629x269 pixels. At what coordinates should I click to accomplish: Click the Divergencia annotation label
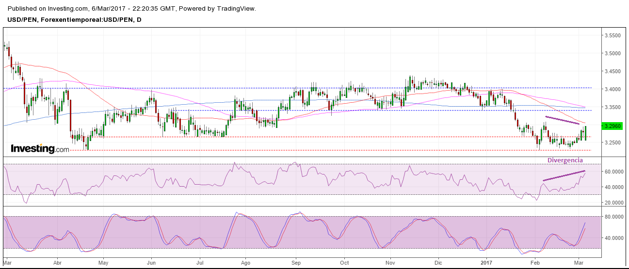coord(565,160)
